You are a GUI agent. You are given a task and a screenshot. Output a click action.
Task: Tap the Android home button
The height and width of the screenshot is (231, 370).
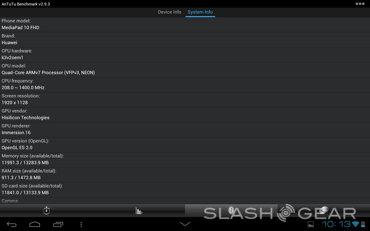[x=35, y=224]
